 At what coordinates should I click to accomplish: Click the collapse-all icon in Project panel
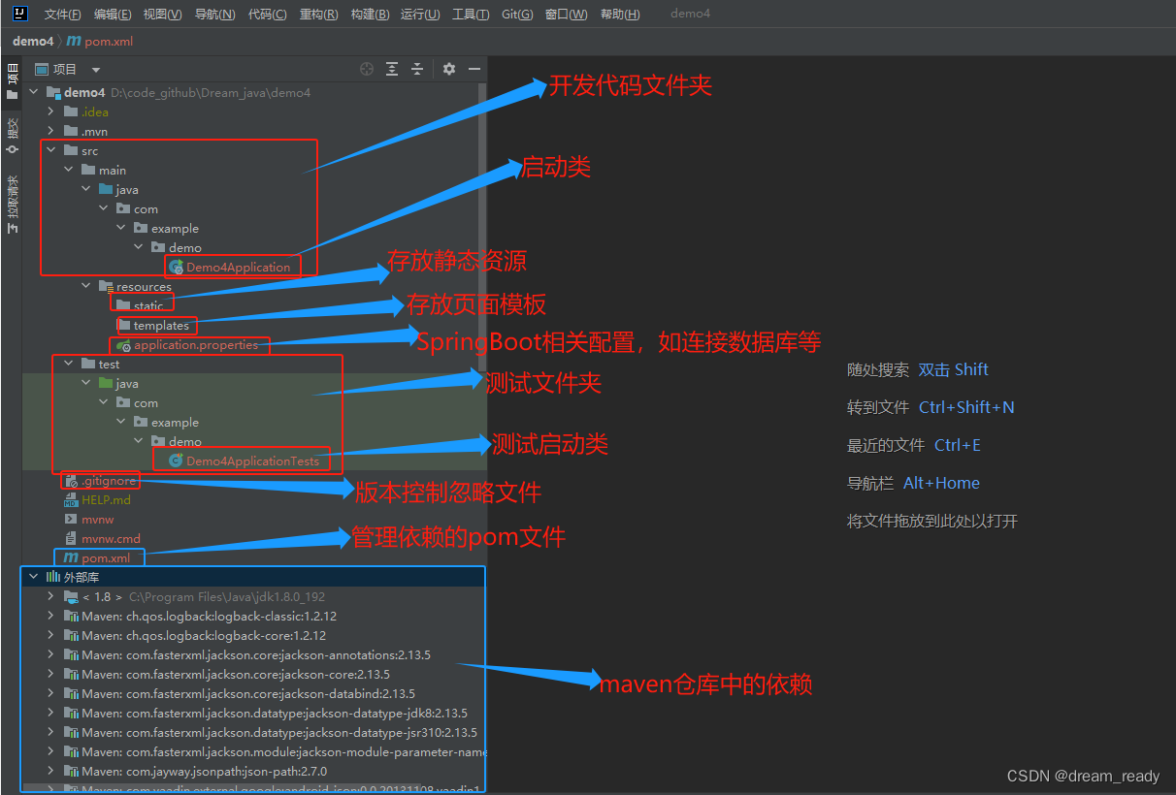(x=417, y=69)
